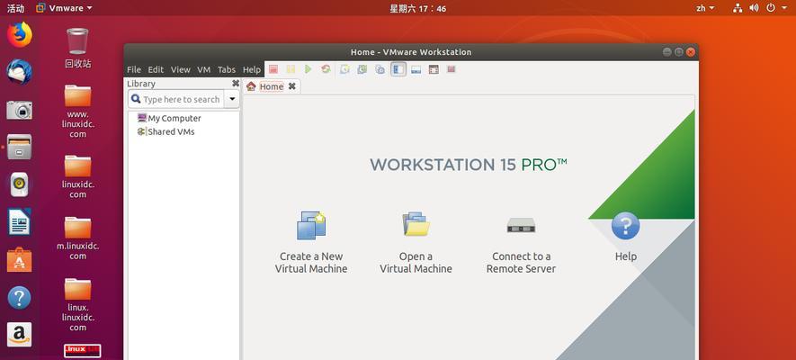Click the Help label on home page
This screenshot has width=796, height=360.
point(625,256)
